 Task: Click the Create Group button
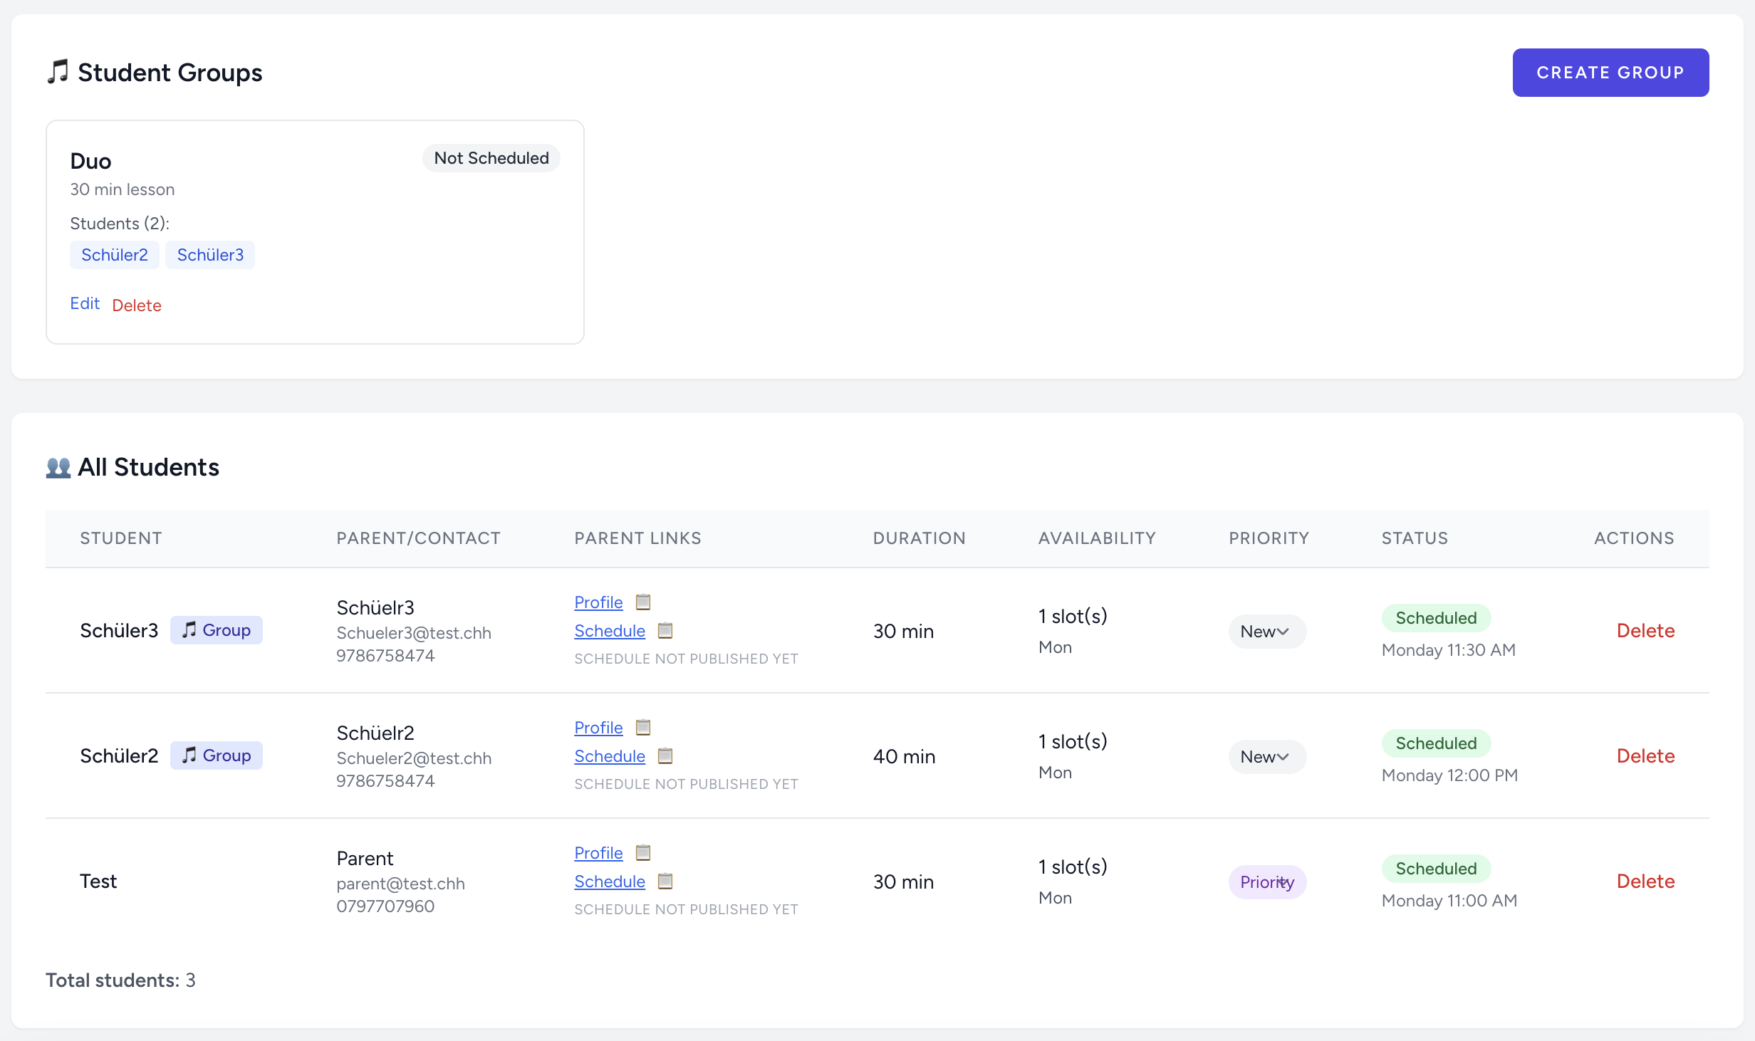click(1610, 73)
